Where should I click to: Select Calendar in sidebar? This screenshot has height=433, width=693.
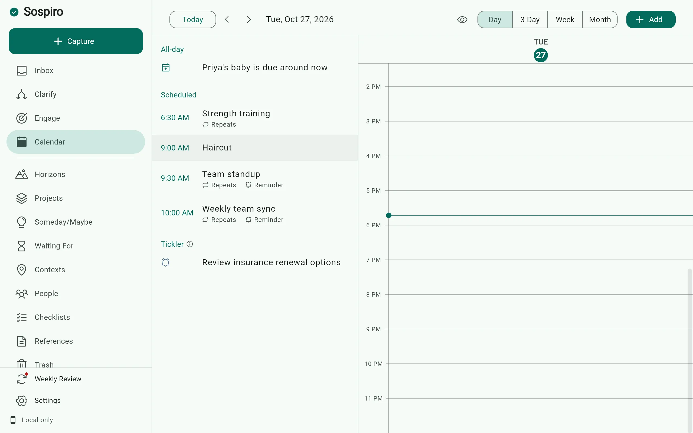76,142
